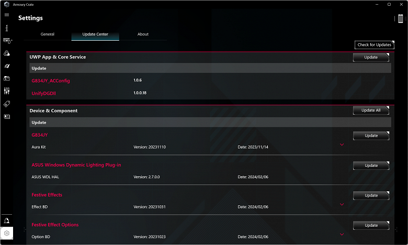Open Aura Sync triangle icon in sidebar

coord(7,53)
